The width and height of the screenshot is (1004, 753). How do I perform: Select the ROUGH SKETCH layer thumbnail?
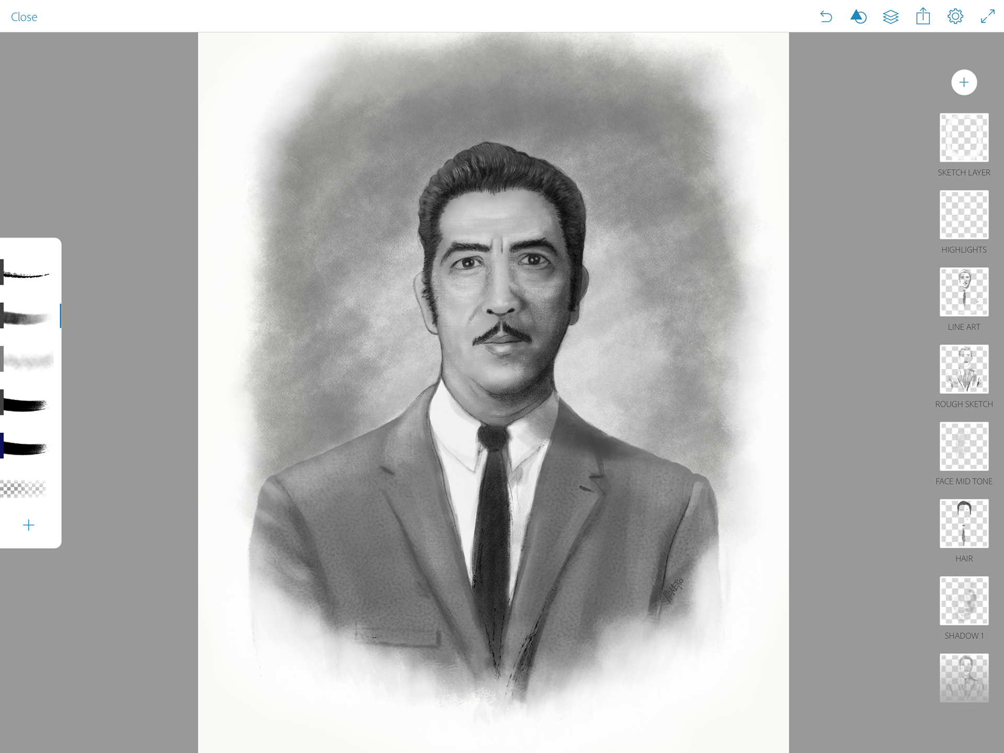click(964, 369)
